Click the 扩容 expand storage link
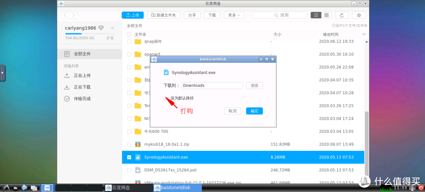Viewport: 425px width, 192px height. pos(110,38)
